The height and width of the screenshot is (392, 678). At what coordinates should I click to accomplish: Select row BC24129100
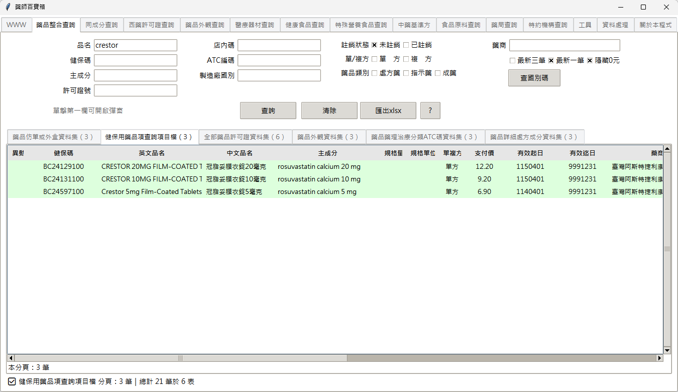point(335,166)
